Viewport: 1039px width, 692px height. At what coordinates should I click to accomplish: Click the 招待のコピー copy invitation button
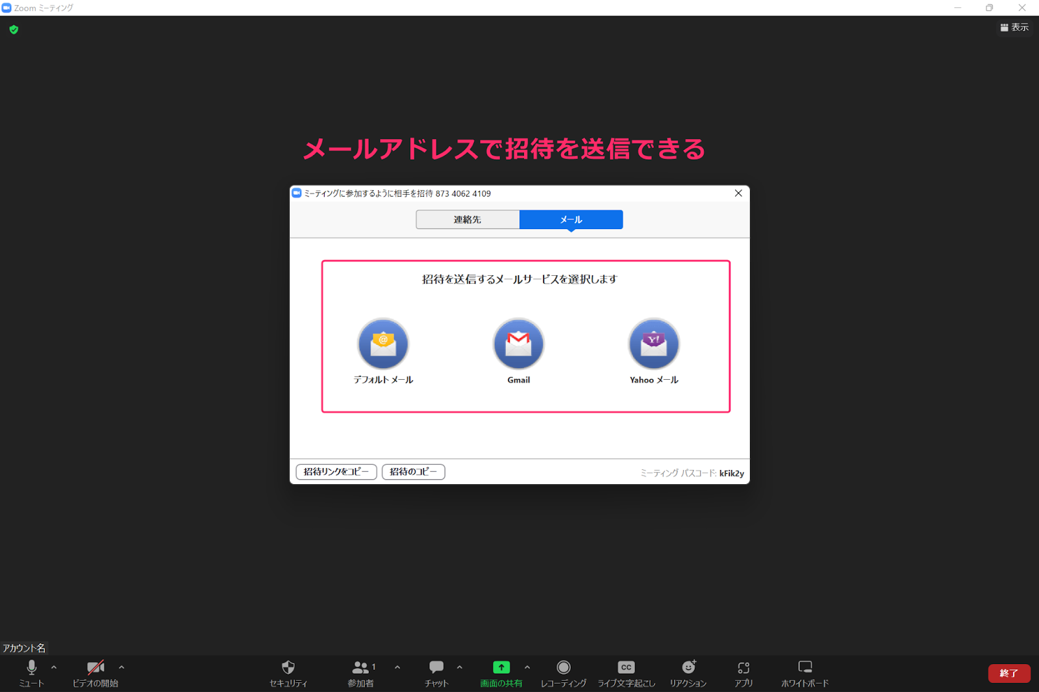[414, 472]
